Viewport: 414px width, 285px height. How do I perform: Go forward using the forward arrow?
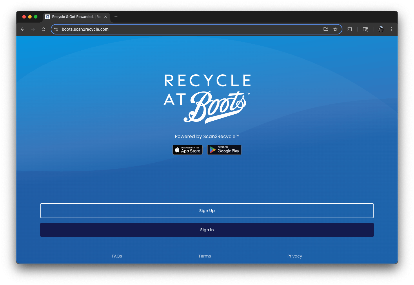pos(33,29)
